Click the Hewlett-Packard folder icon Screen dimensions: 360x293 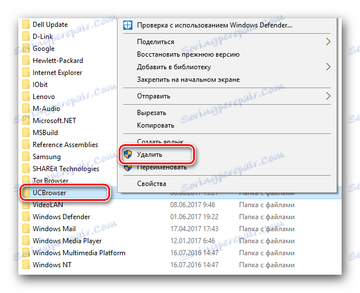pos(26,61)
